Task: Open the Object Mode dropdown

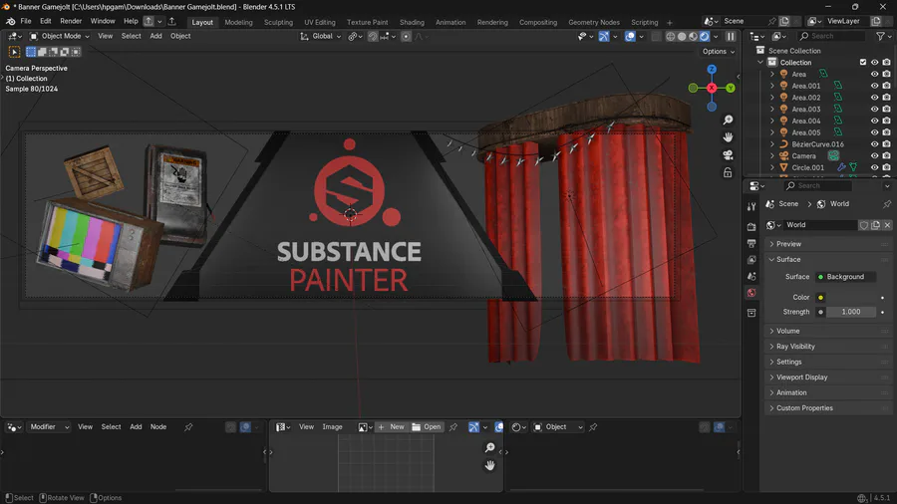Action: (x=60, y=36)
